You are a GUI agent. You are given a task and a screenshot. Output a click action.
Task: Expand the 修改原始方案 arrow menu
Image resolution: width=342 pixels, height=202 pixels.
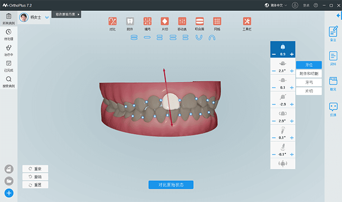click(x=78, y=14)
